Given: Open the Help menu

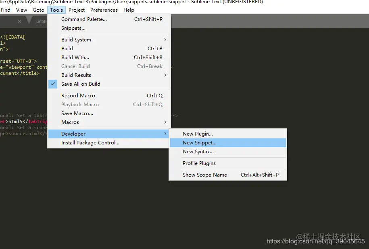Looking at the screenshot, I should pyautogui.click(x=129, y=10).
